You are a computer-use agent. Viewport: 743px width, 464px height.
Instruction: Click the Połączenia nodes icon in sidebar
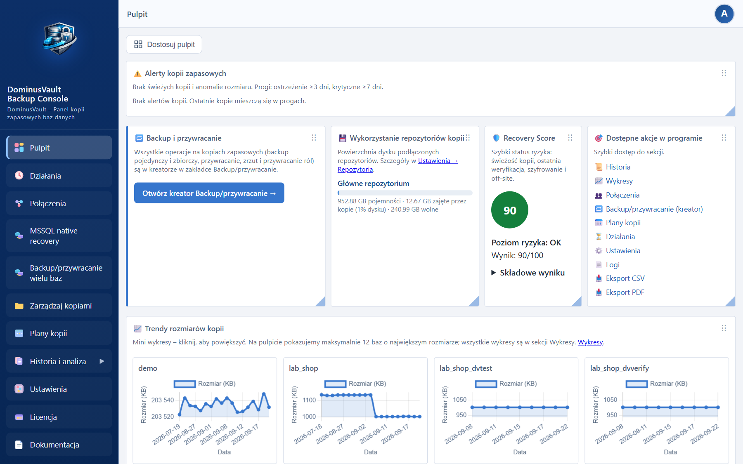(19, 203)
